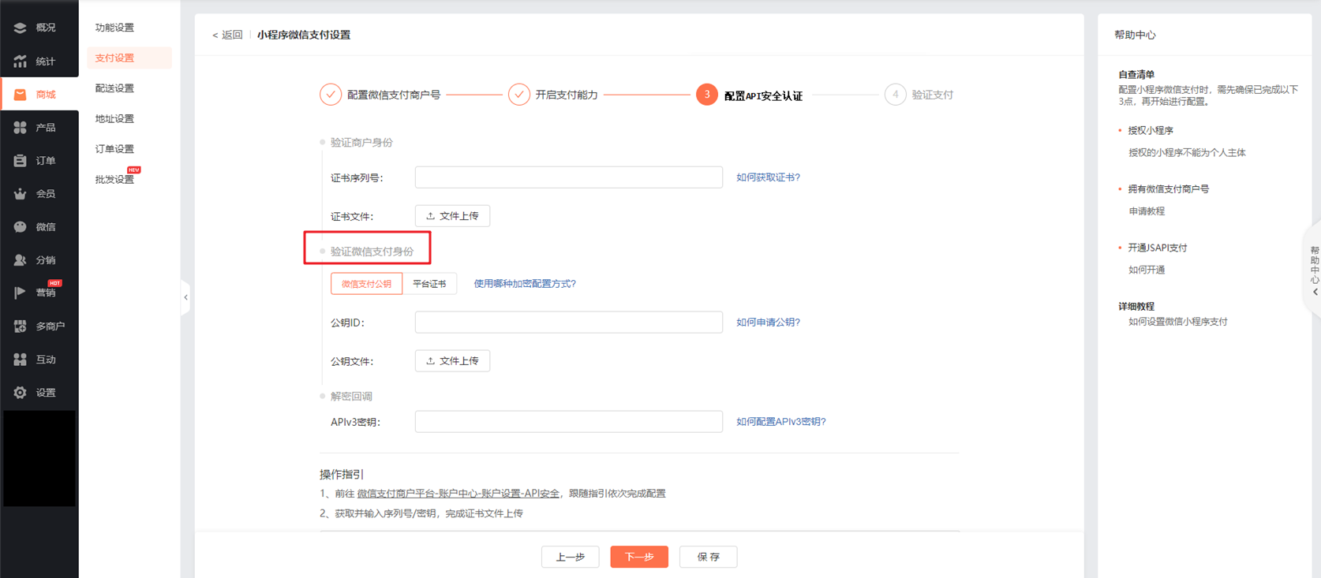
Task: Click the 统计 statistics chart icon
Action: click(x=20, y=61)
